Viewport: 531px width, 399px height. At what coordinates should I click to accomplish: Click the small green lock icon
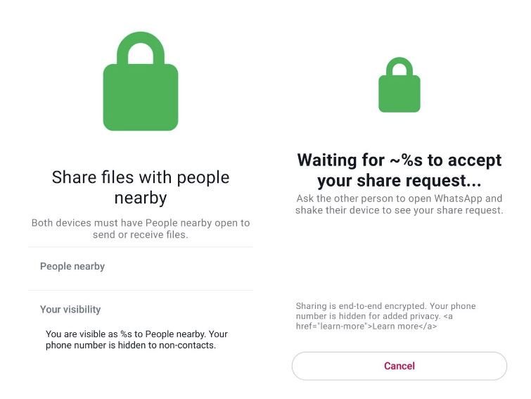399,84
